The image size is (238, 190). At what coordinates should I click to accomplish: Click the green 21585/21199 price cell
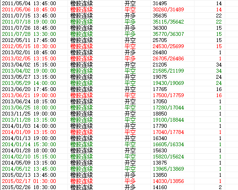point(168,71)
